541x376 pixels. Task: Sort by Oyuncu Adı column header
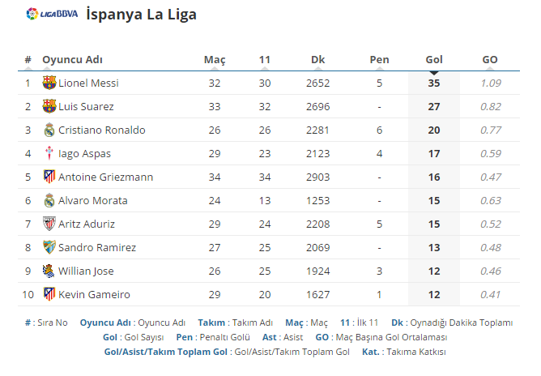click(72, 60)
